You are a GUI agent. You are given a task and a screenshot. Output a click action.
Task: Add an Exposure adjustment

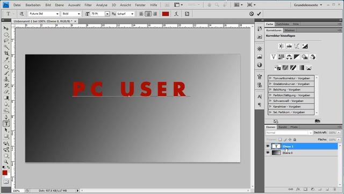(305, 46)
